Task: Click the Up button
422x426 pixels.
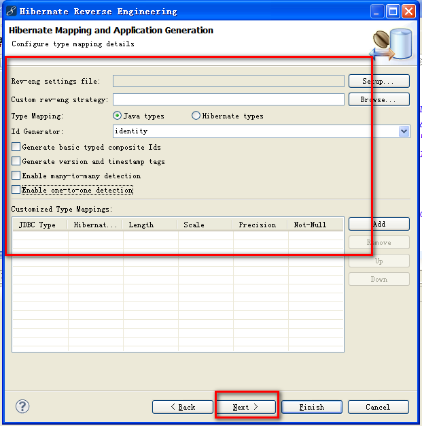Action: click(x=379, y=261)
